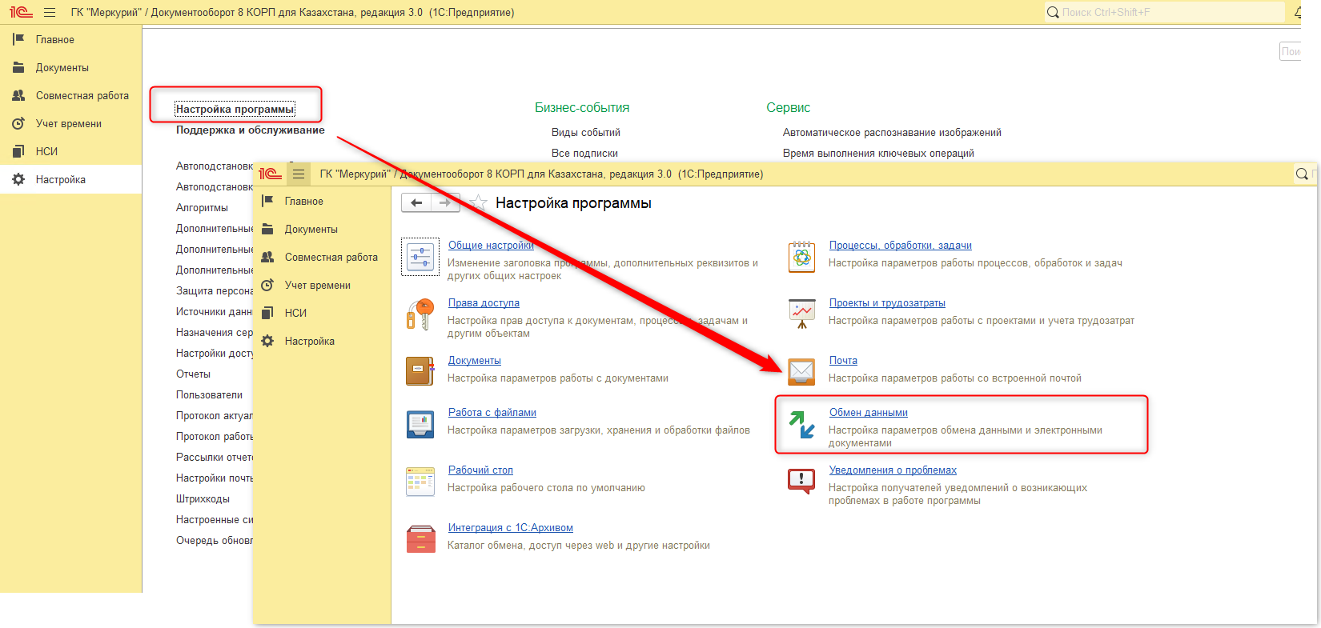Viewport: 1321px width, 628px height.
Task: Click the Общие настройки sliders icon
Action: pyautogui.click(x=420, y=257)
